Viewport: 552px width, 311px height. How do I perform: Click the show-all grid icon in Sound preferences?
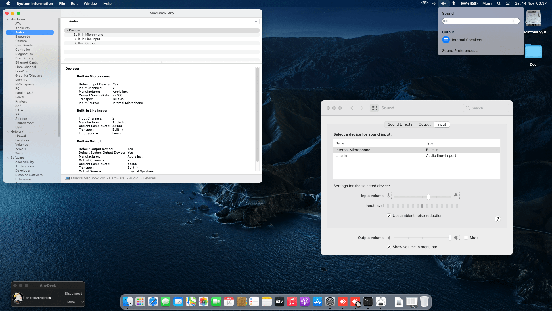coord(374,108)
